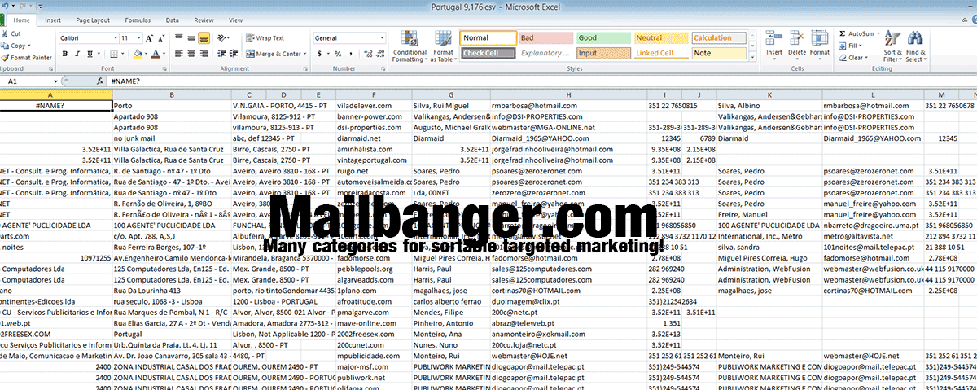Apply Accounting dollar number format
The image size is (977, 390).
(318, 54)
